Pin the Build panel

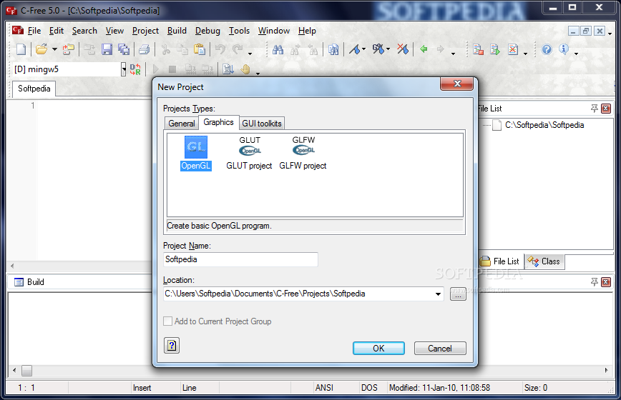(594, 282)
